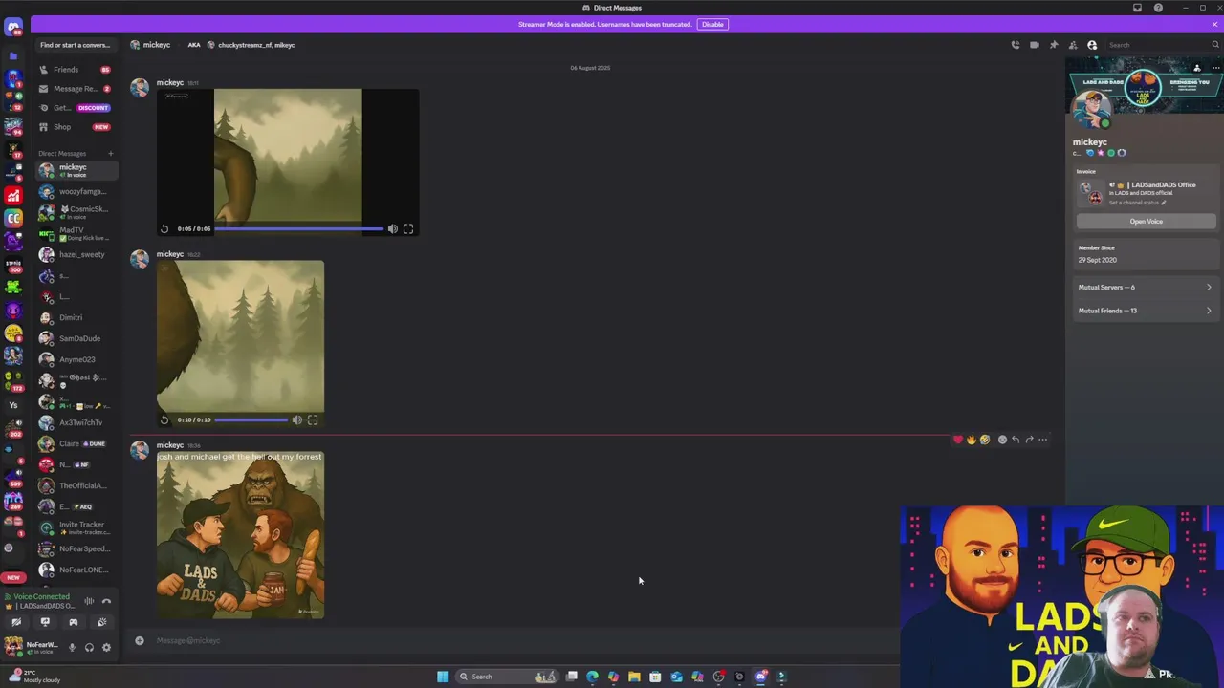The height and width of the screenshot is (688, 1224).
Task: Add friends to this DM
Action: pyautogui.click(x=1073, y=45)
